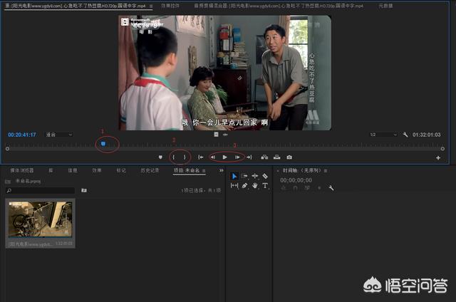
Task: Select the Type tool
Action: (265, 185)
